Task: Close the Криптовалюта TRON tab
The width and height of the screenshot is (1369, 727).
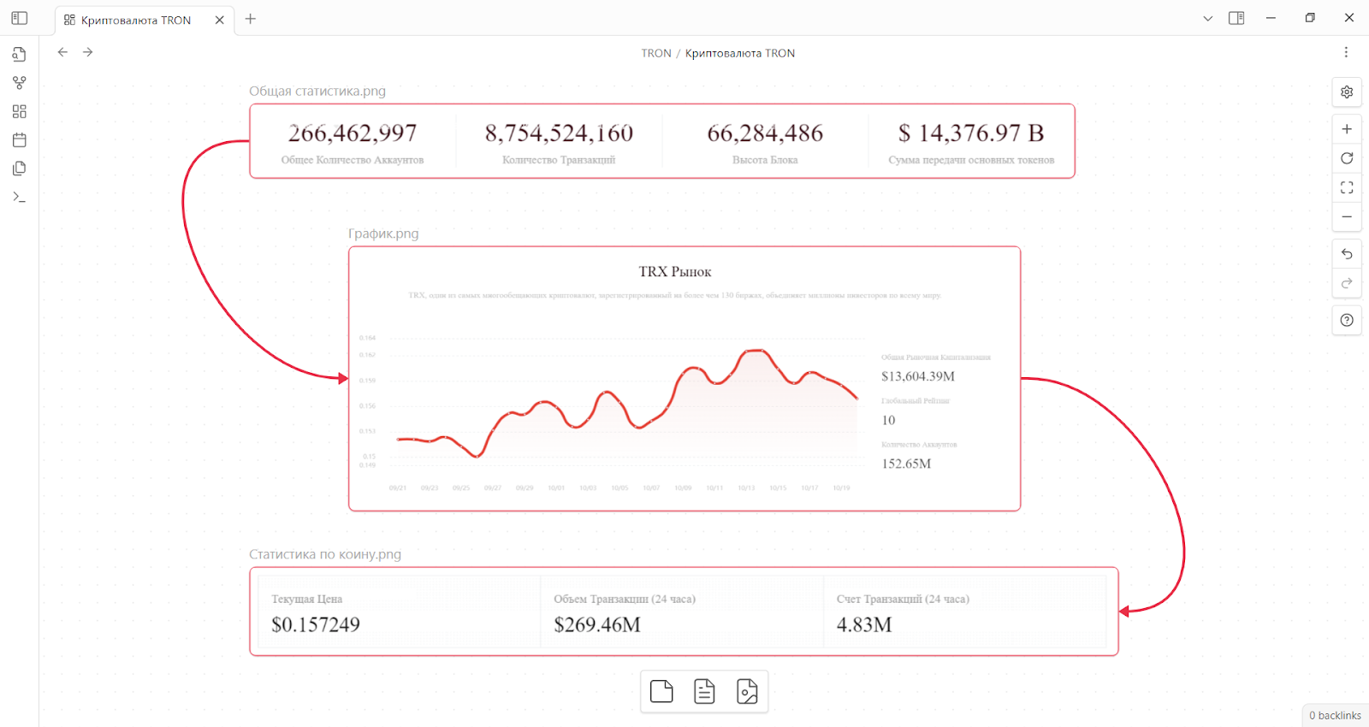Action: coord(220,20)
